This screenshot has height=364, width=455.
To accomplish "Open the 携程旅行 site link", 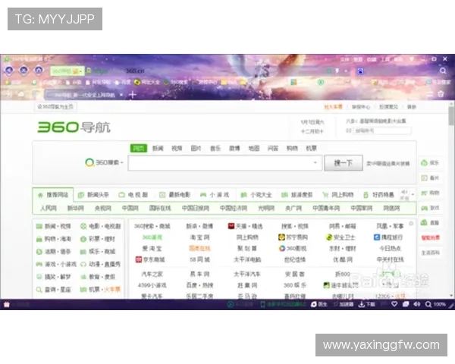I will click(388, 237).
